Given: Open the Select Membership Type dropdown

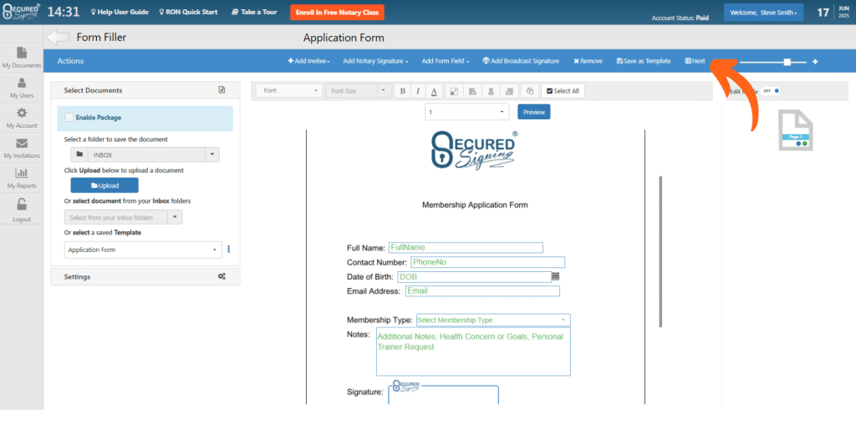Looking at the screenshot, I should [493, 320].
